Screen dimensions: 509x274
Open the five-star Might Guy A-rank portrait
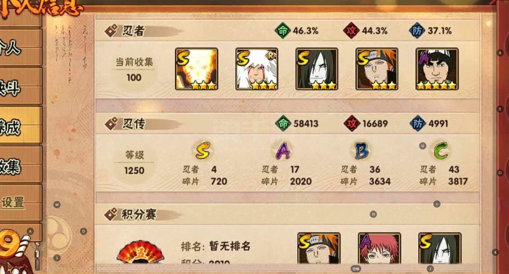pos(437,69)
